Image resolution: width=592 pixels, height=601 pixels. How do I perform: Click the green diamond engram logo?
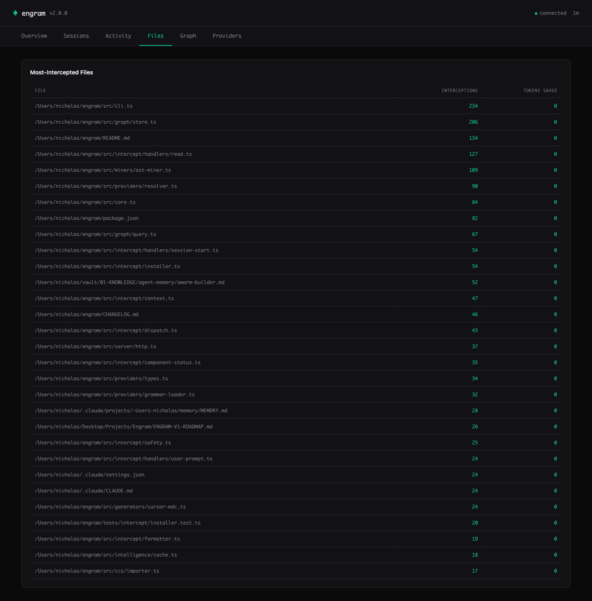pyautogui.click(x=15, y=13)
